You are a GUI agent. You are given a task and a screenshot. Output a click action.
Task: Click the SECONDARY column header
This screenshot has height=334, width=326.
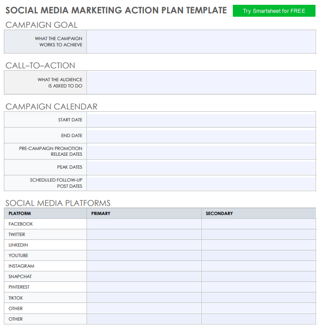coord(219,214)
